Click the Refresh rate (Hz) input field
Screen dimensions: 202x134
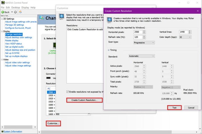coord(138,37)
